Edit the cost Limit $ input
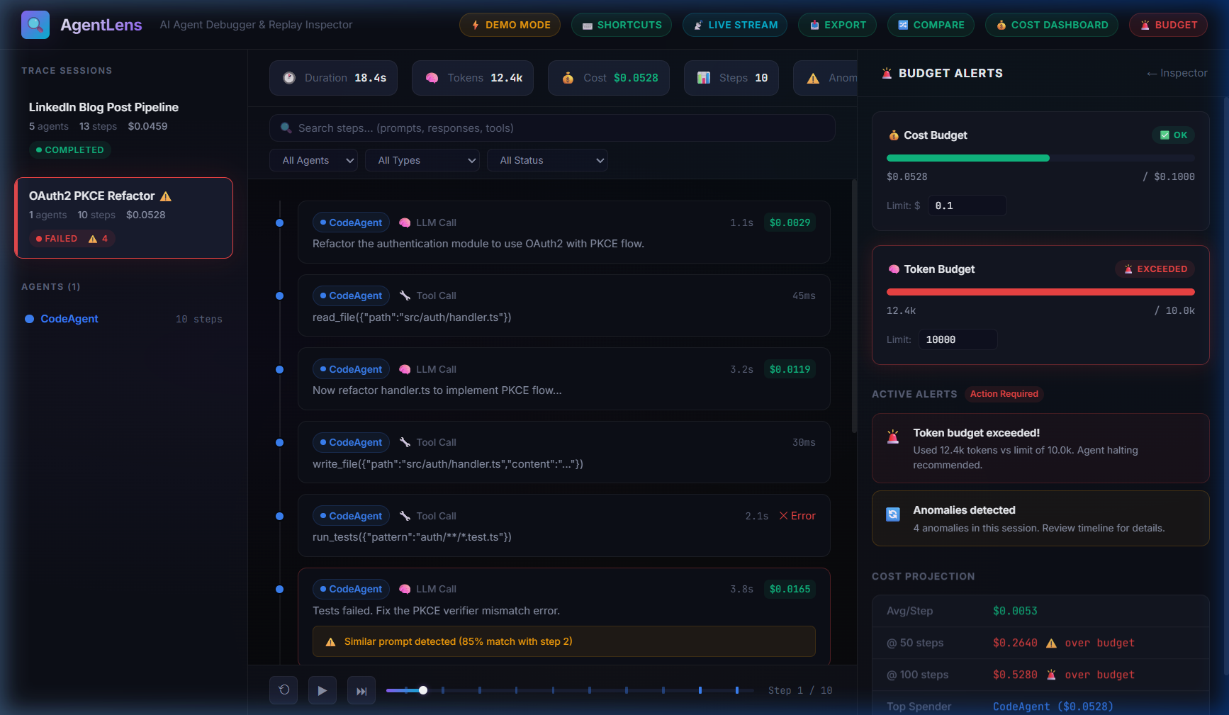Viewport: 1229px width, 715px height. coord(967,206)
